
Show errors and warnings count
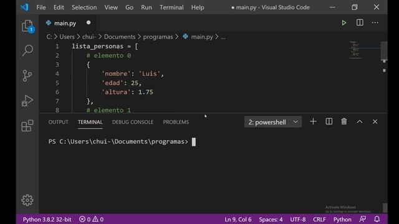[91, 219]
